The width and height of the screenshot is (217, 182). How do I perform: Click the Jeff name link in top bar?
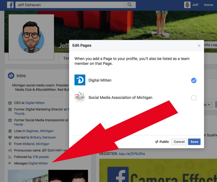(x=195, y=5)
